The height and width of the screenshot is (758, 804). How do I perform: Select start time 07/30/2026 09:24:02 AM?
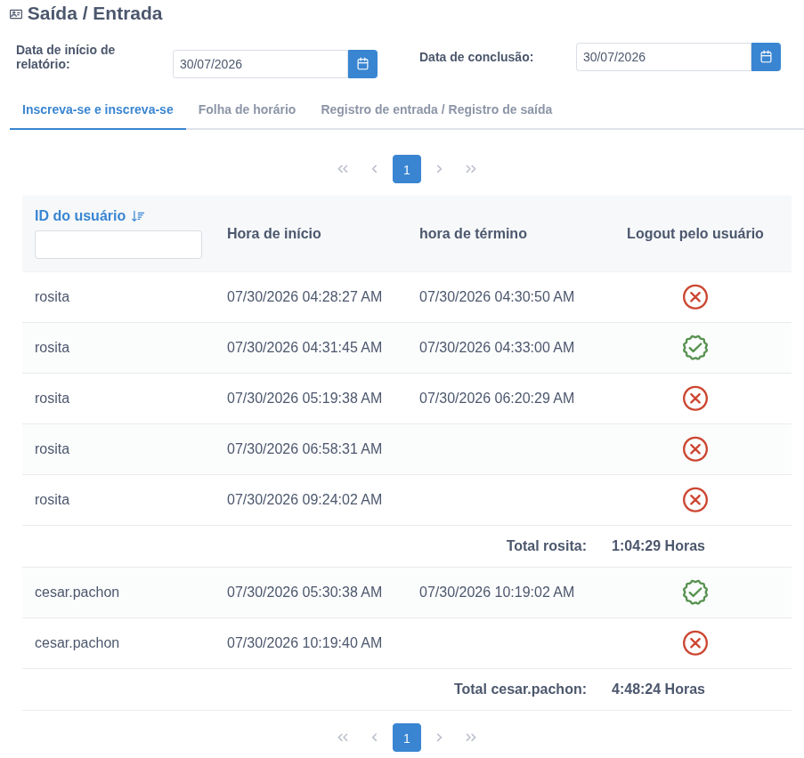click(305, 500)
